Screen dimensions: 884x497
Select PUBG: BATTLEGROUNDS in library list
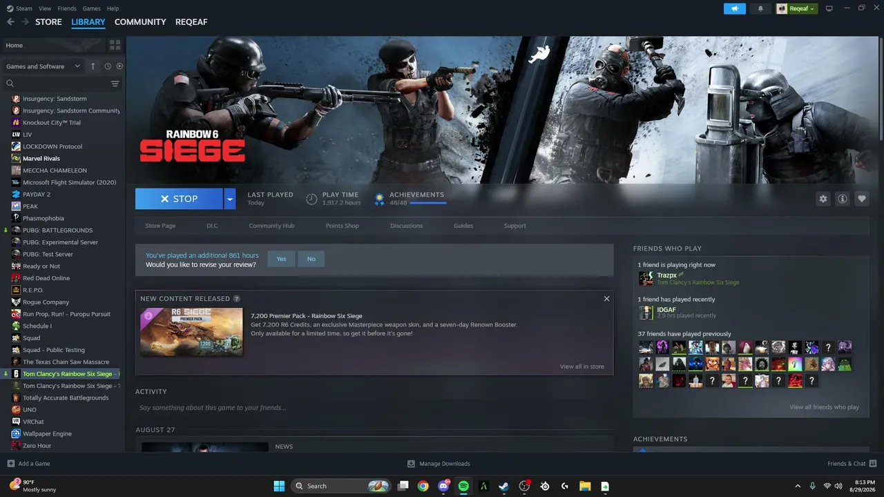coord(57,231)
